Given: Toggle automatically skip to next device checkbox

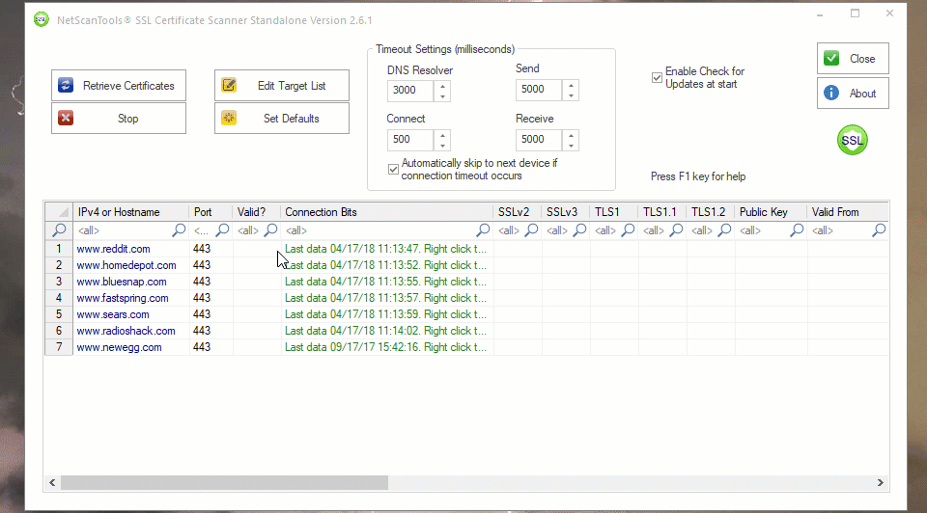Looking at the screenshot, I should click(393, 170).
